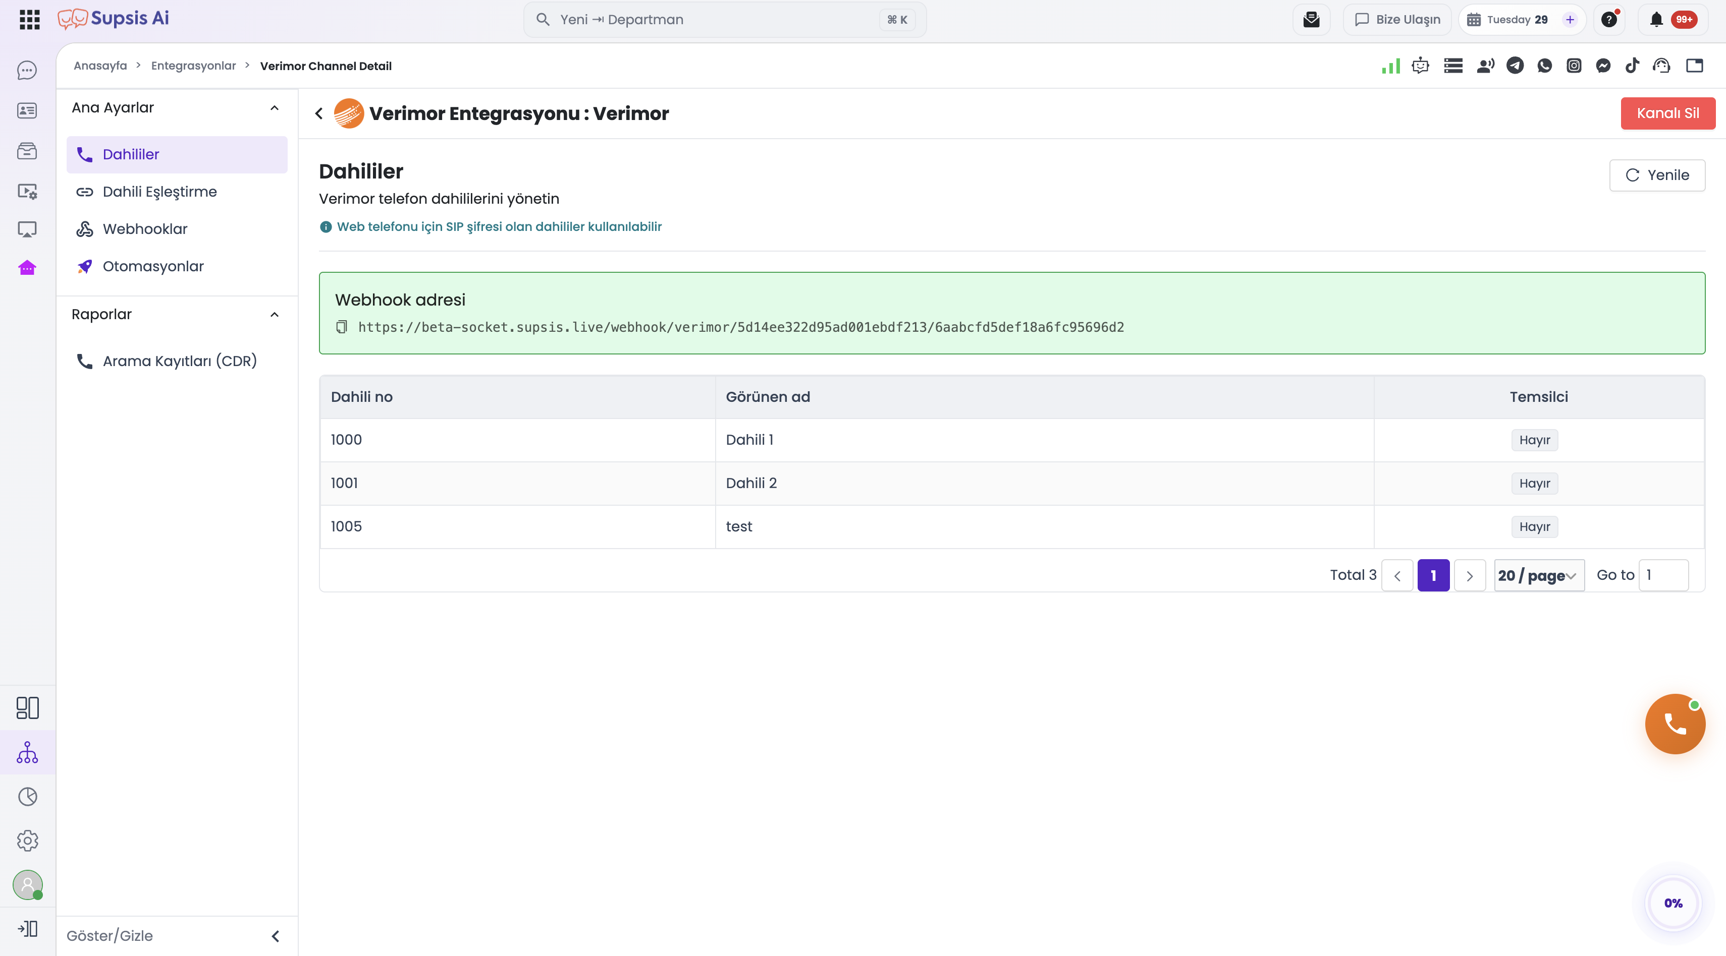
Task: Select Dahililer in the settings menu
Action: pyautogui.click(x=177, y=155)
